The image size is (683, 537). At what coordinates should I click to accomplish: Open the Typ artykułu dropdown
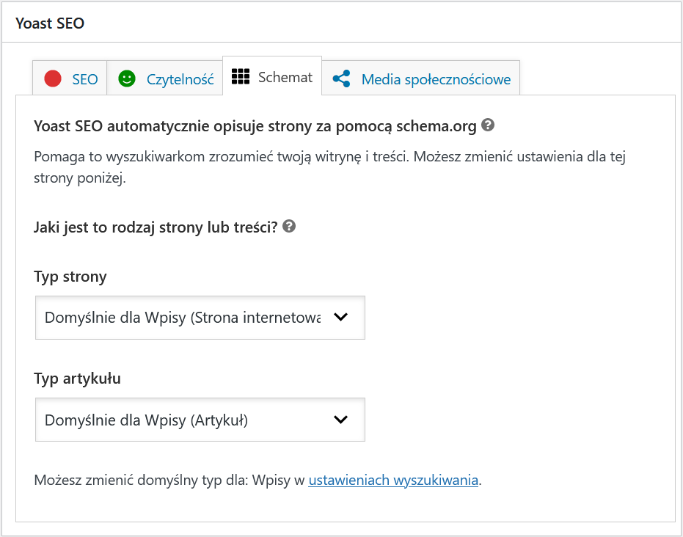coord(200,420)
